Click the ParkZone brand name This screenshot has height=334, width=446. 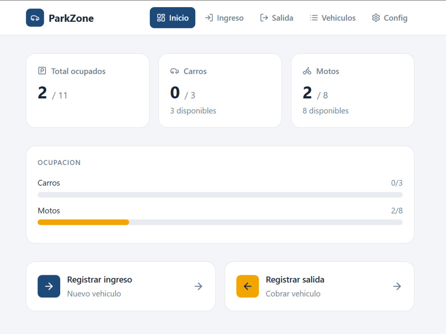(71, 18)
